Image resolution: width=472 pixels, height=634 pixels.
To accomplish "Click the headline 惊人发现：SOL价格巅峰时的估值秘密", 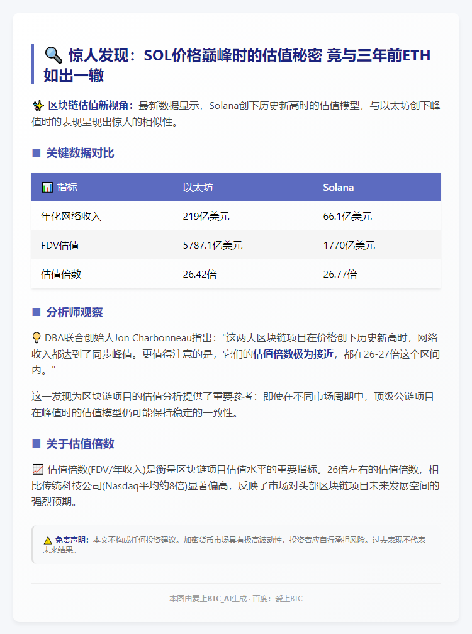I will (195, 55).
